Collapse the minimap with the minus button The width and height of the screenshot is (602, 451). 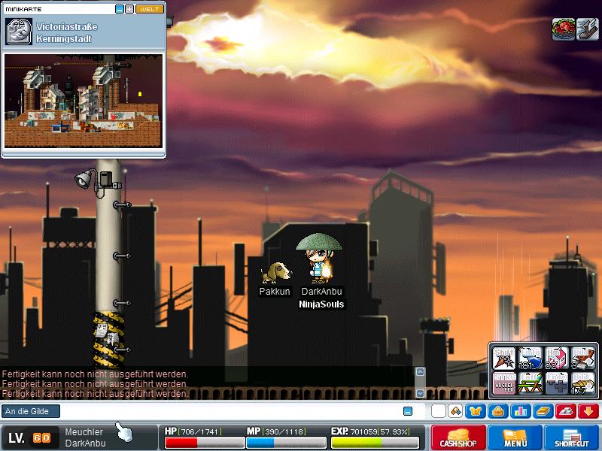pos(119,9)
